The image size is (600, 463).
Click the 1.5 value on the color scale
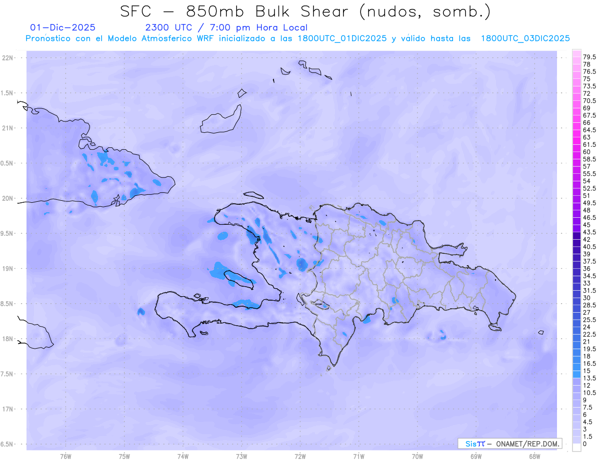(587, 437)
